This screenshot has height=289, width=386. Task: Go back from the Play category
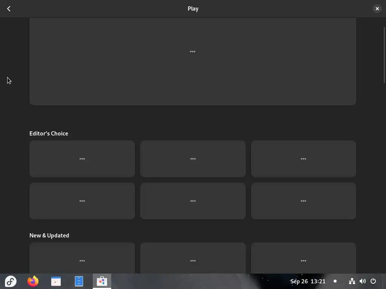tap(9, 9)
